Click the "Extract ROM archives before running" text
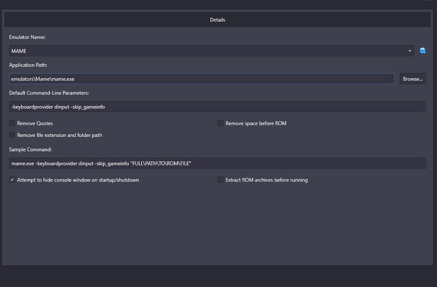This screenshot has width=437, height=287. (266, 180)
